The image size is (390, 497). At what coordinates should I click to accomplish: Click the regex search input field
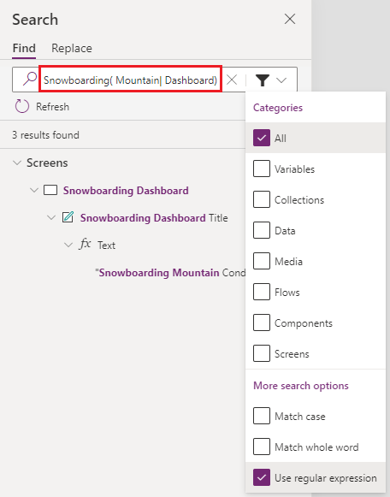point(130,80)
